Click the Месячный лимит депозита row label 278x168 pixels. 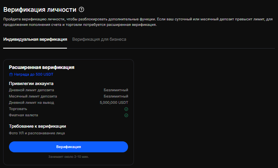click(33, 96)
